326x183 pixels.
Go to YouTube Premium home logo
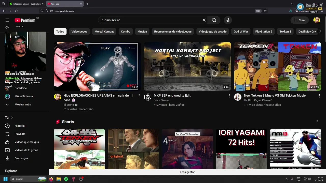coord(25,20)
